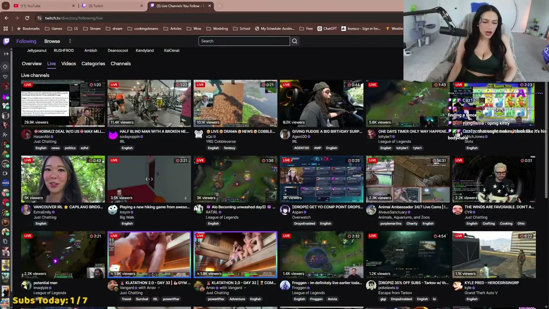The image size is (549, 309).
Task: Open the sodapoppin channel name link
Action: (130, 136)
